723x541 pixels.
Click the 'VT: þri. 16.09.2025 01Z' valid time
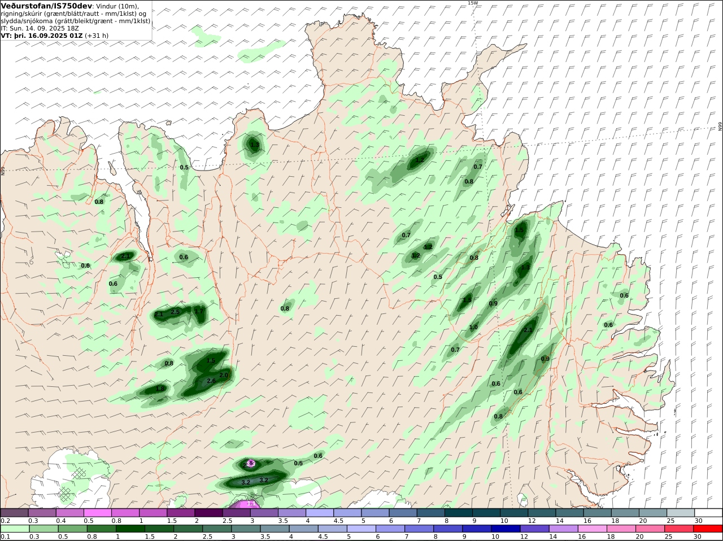point(42,35)
